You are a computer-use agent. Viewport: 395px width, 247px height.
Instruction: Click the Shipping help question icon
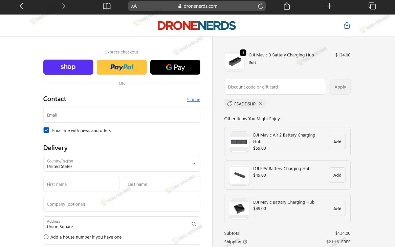click(x=245, y=242)
